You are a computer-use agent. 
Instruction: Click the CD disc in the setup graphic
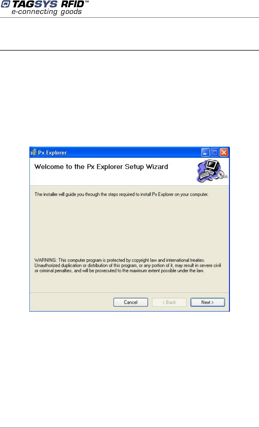tap(221, 175)
